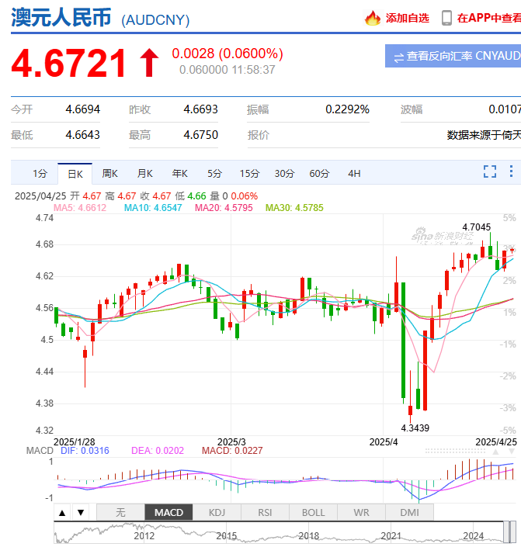This screenshot has height=547, width=521.
Task: Click the 最高 value 4.6750
Action: [201, 135]
